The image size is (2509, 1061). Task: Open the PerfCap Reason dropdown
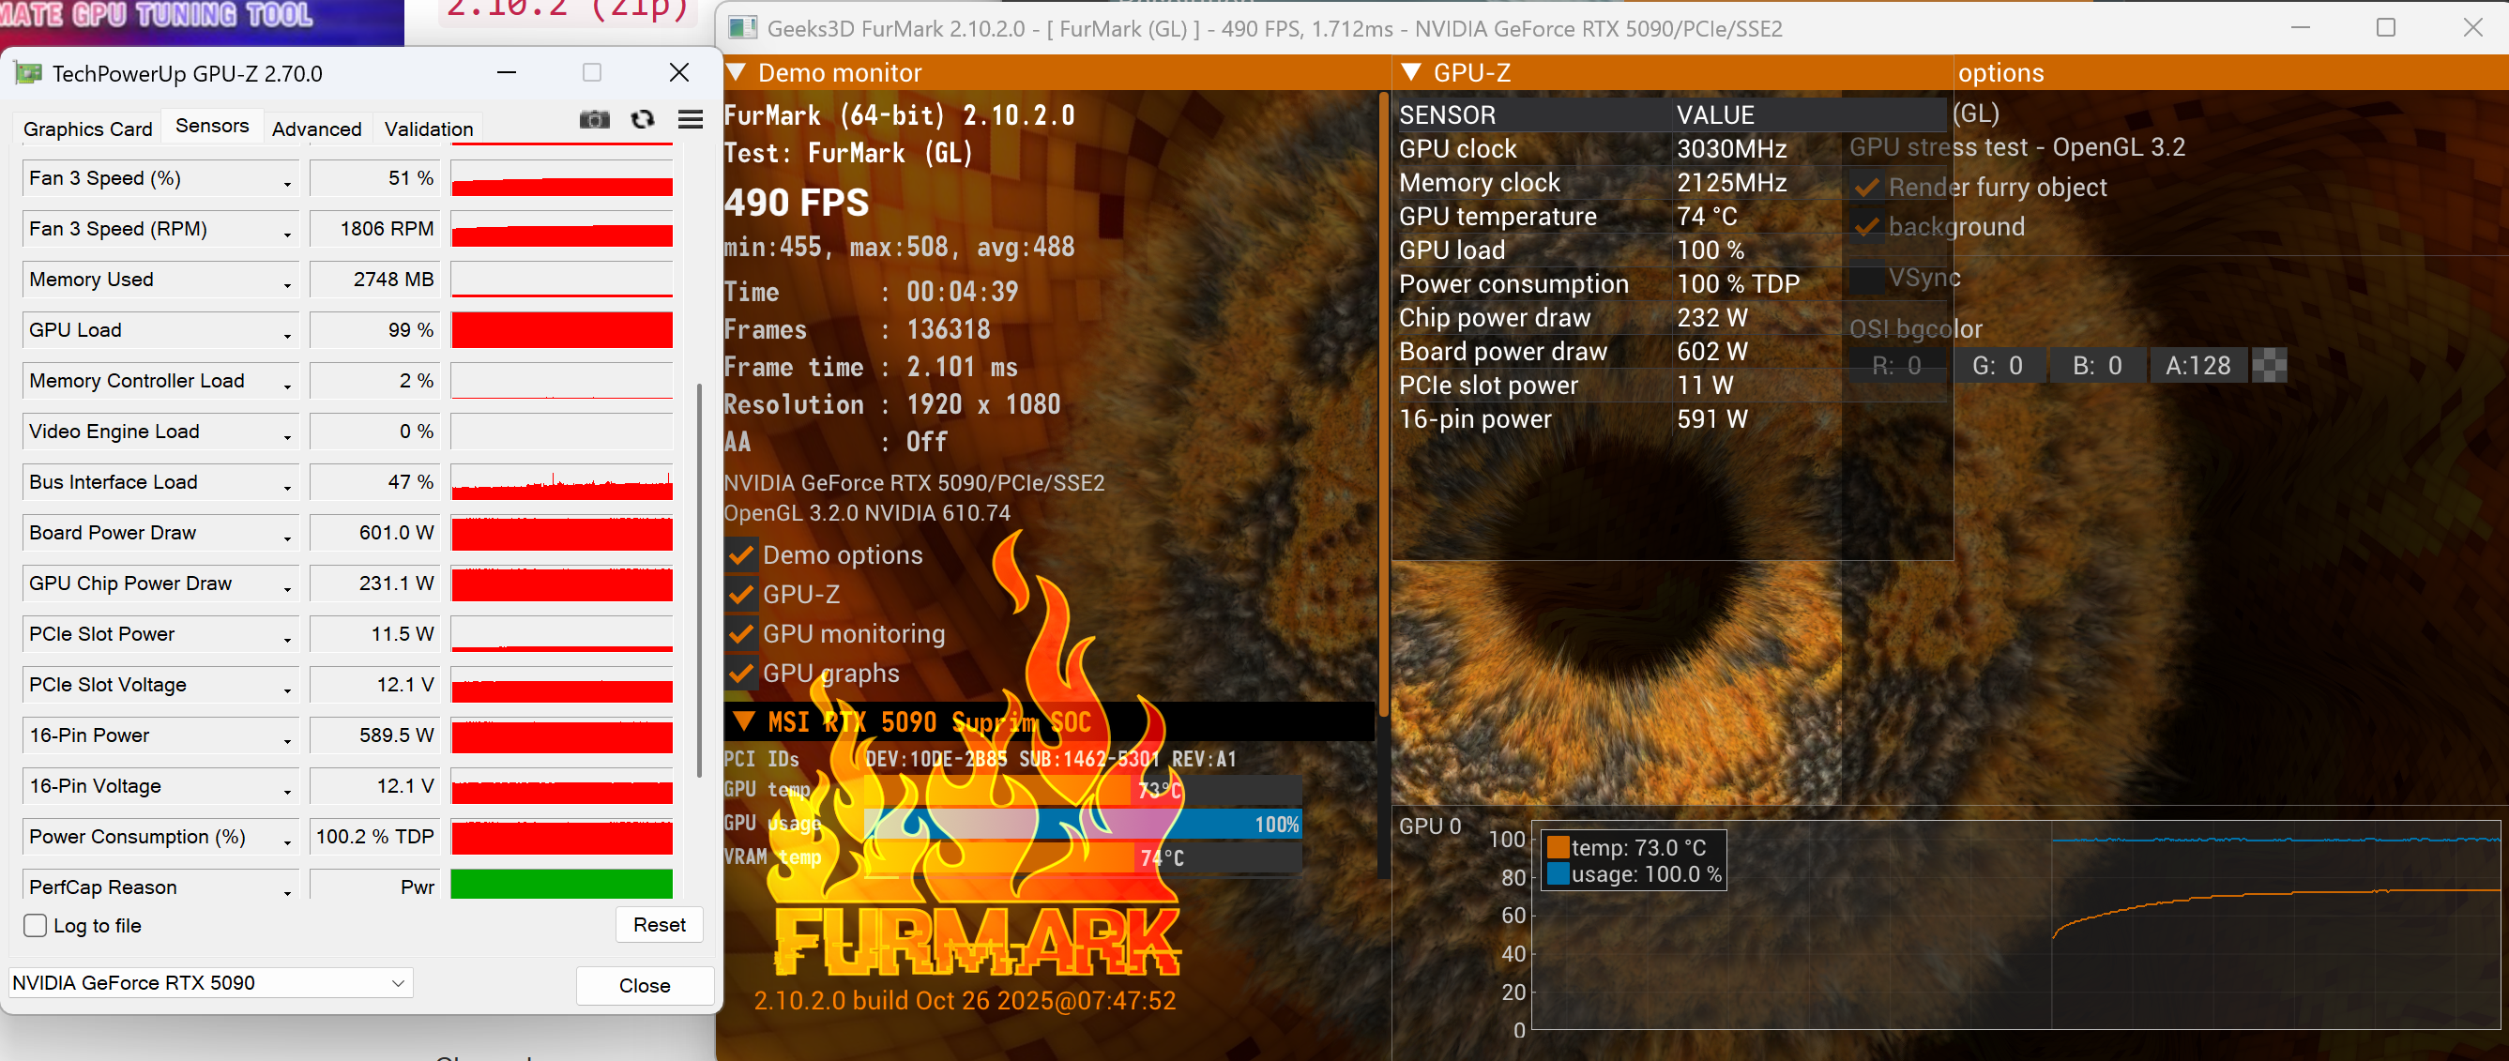pyautogui.click(x=287, y=890)
